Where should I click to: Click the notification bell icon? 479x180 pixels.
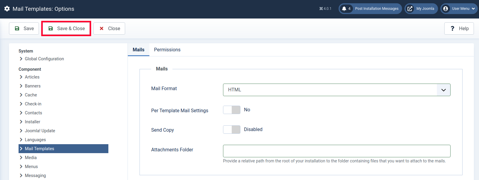point(344,9)
